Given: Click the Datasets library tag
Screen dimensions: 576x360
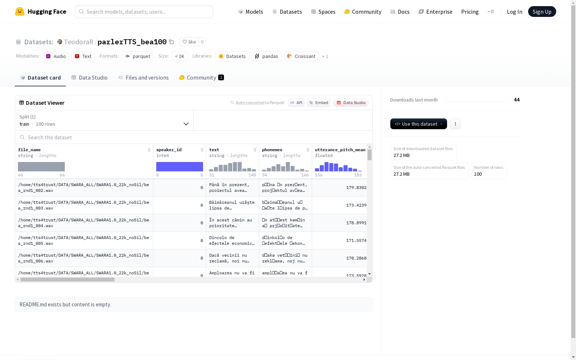Looking at the screenshot, I should pos(232,56).
